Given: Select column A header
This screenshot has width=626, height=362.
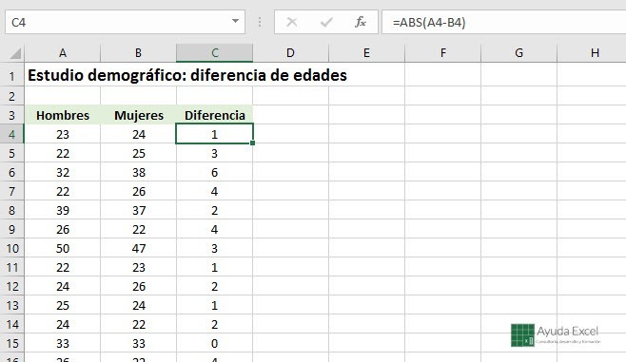Looking at the screenshot, I should 62,53.
